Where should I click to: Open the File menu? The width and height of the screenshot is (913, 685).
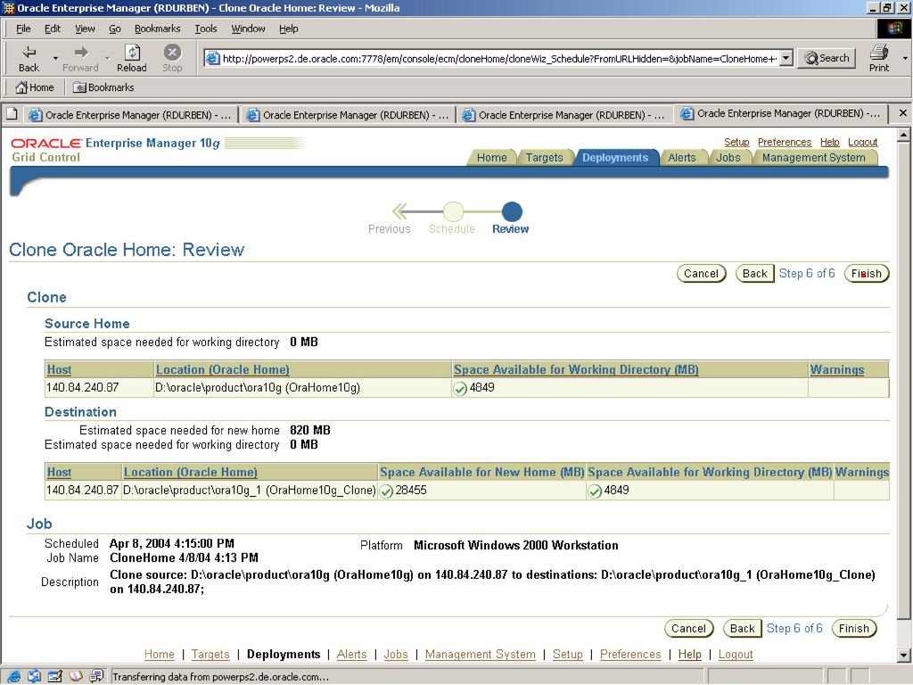(x=23, y=29)
